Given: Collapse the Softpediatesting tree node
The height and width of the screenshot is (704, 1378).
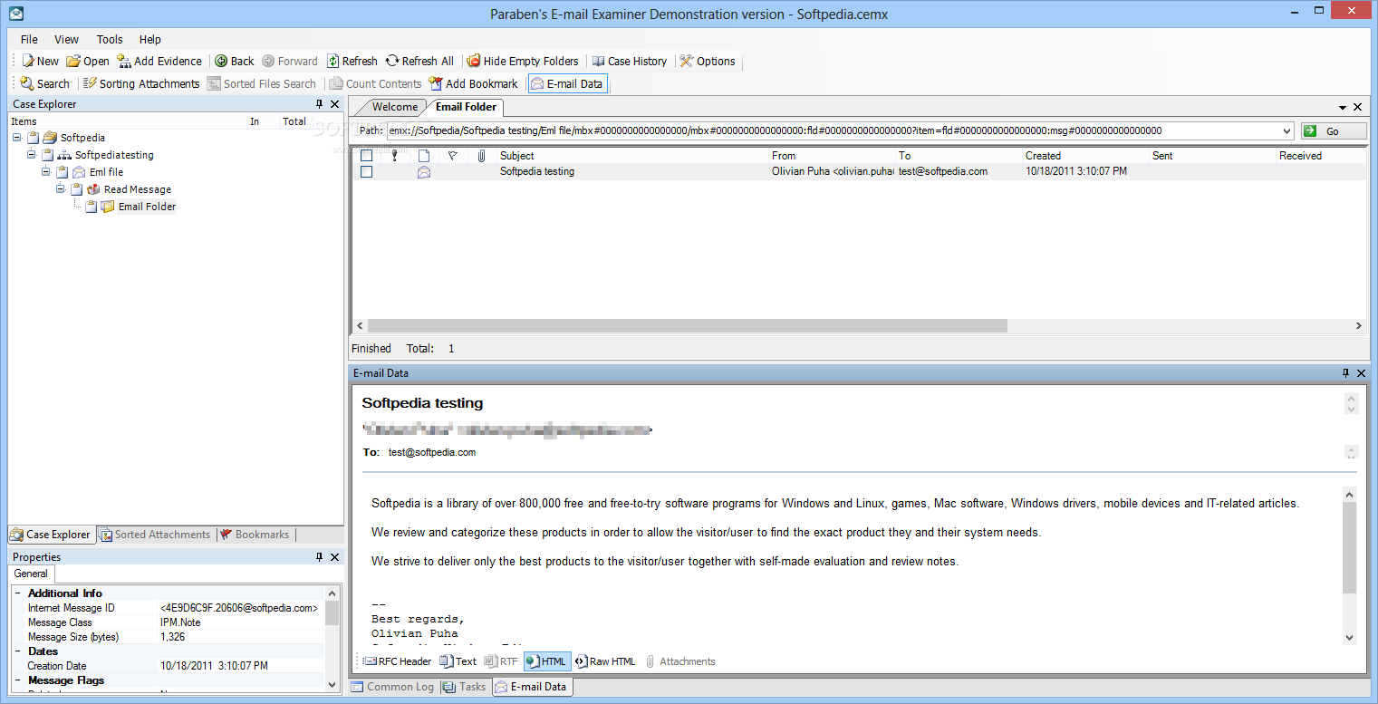Looking at the screenshot, I should pyautogui.click(x=32, y=155).
